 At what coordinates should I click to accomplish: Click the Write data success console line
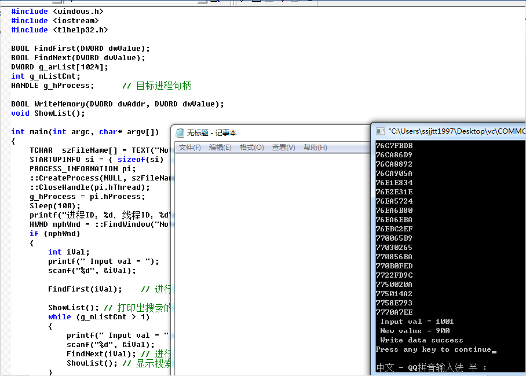(421, 340)
